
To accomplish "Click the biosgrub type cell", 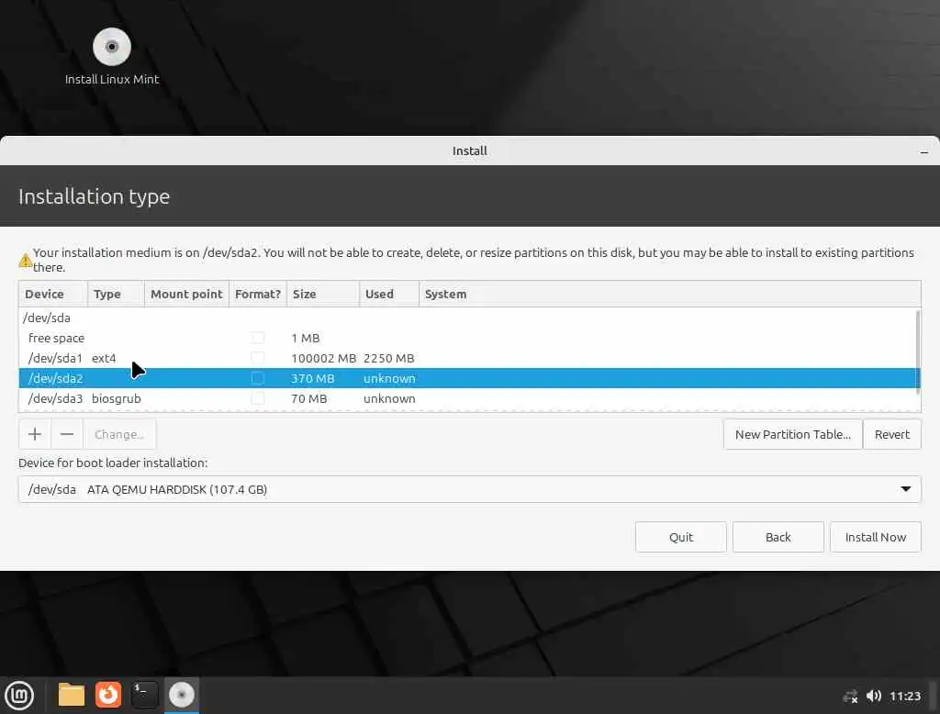I will tap(117, 398).
